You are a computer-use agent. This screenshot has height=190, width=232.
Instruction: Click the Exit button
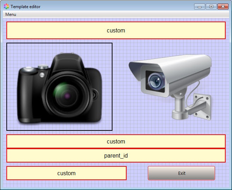(x=181, y=173)
